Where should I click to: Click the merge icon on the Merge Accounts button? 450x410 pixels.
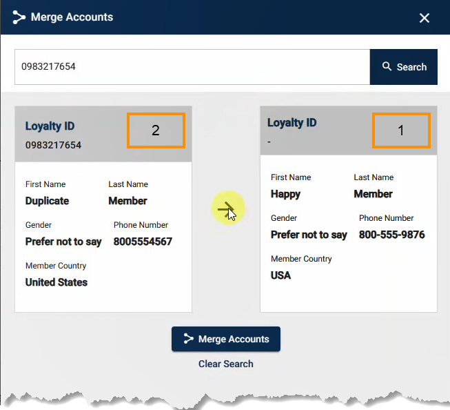pyautogui.click(x=188, y=339)
